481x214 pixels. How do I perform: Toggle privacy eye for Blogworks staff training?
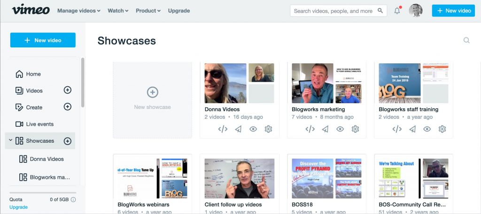427,129
